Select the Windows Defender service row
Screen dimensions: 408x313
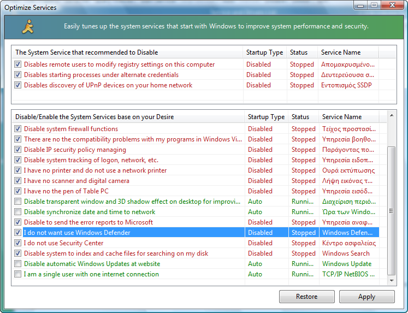point(131,233)
